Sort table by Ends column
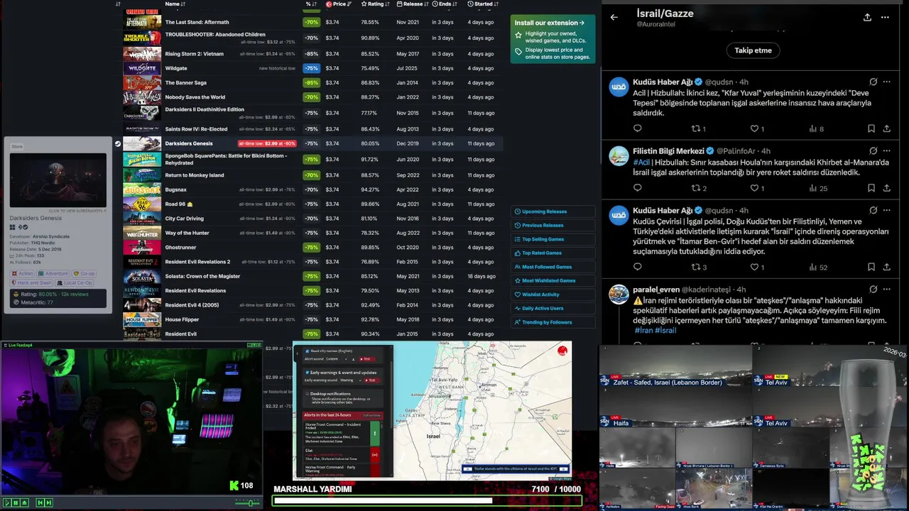The image size is (909, 511). 445,4
